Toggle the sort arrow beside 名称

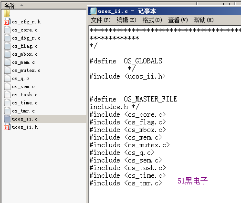(22, 6)
